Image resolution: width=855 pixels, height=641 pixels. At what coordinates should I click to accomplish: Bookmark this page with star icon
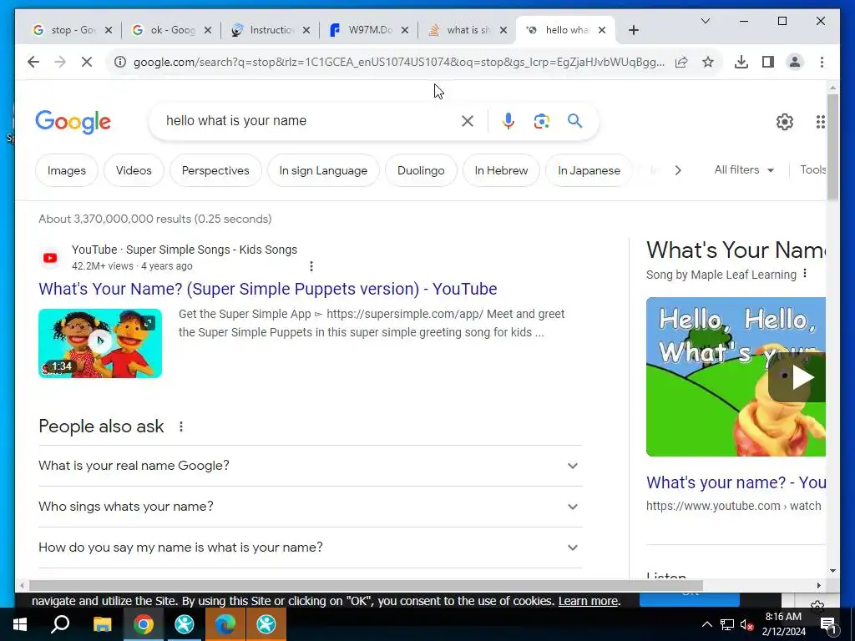click(708, 62)
